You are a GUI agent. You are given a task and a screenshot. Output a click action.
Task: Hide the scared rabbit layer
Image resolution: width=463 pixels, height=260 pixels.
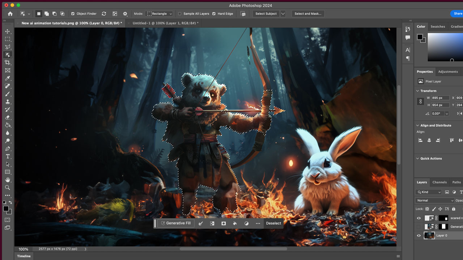coord(419,218)
